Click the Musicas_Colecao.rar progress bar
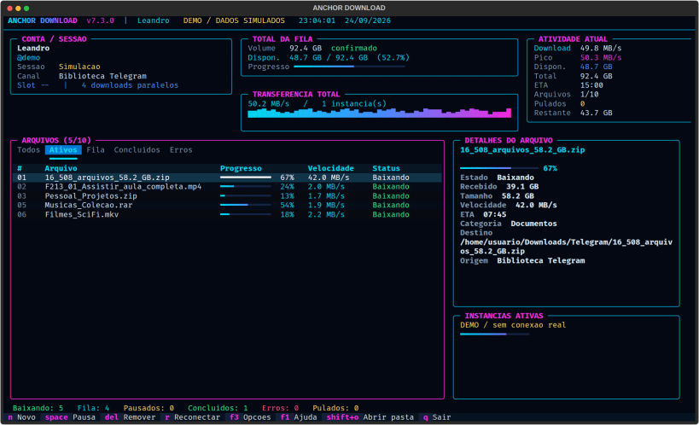699x425 pixels. point(246,205)
